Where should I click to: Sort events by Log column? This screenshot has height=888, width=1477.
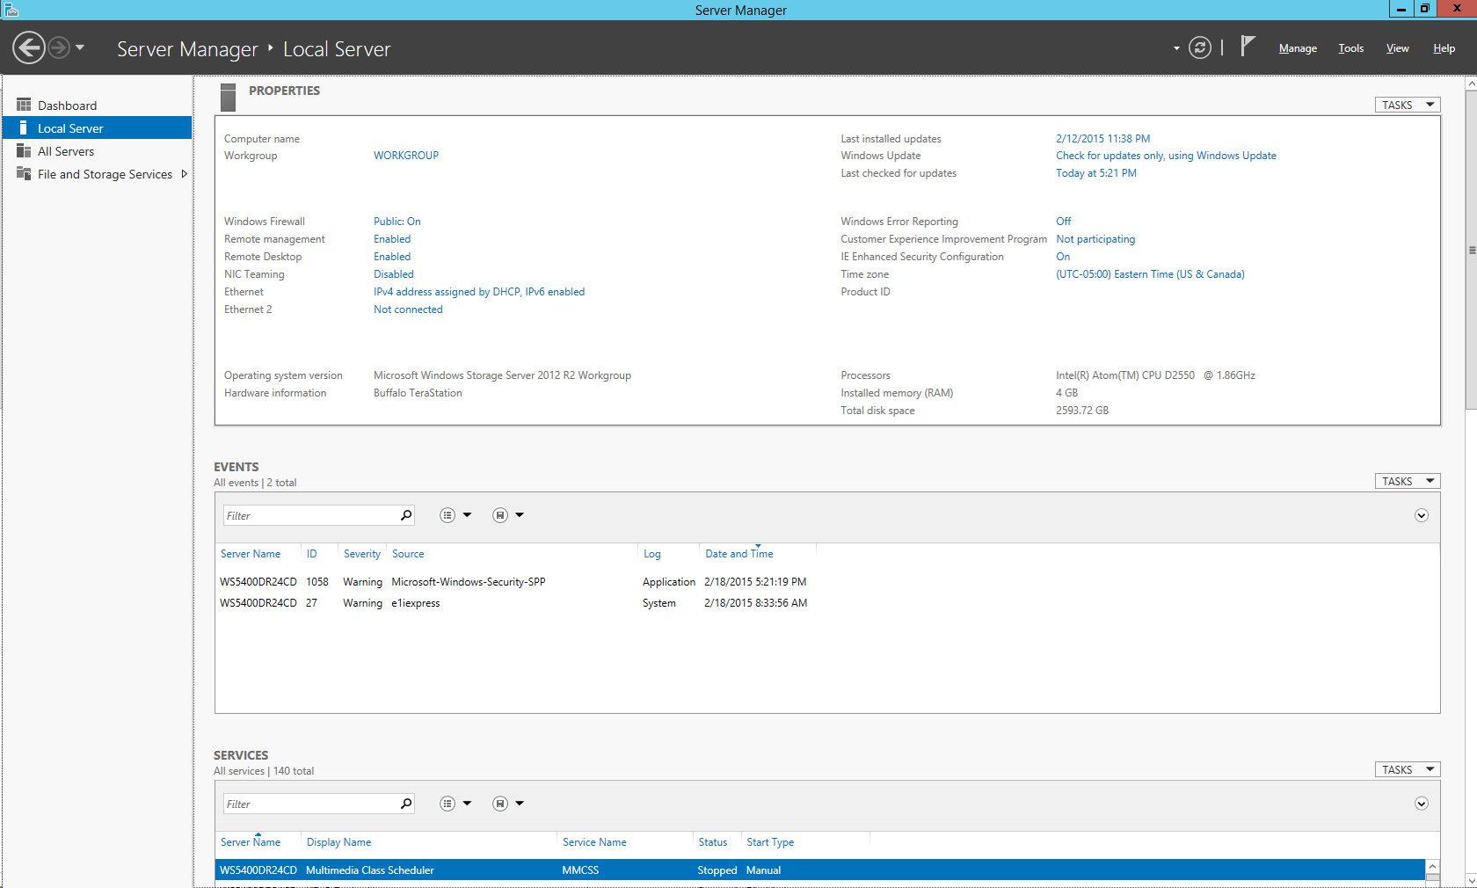click(652, 554)
